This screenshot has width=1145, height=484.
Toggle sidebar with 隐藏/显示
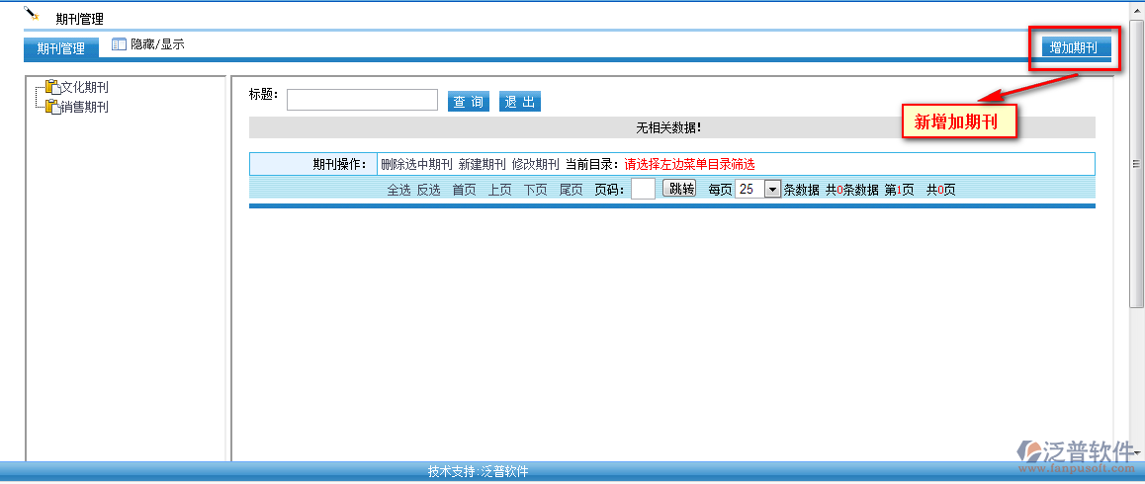click(x=158, y=44)
